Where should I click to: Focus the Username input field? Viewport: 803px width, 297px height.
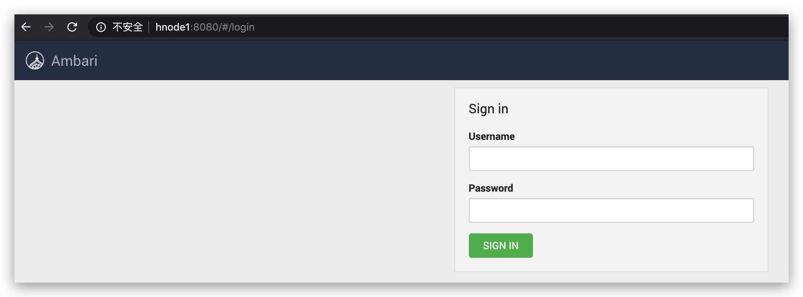coord(611,159)
